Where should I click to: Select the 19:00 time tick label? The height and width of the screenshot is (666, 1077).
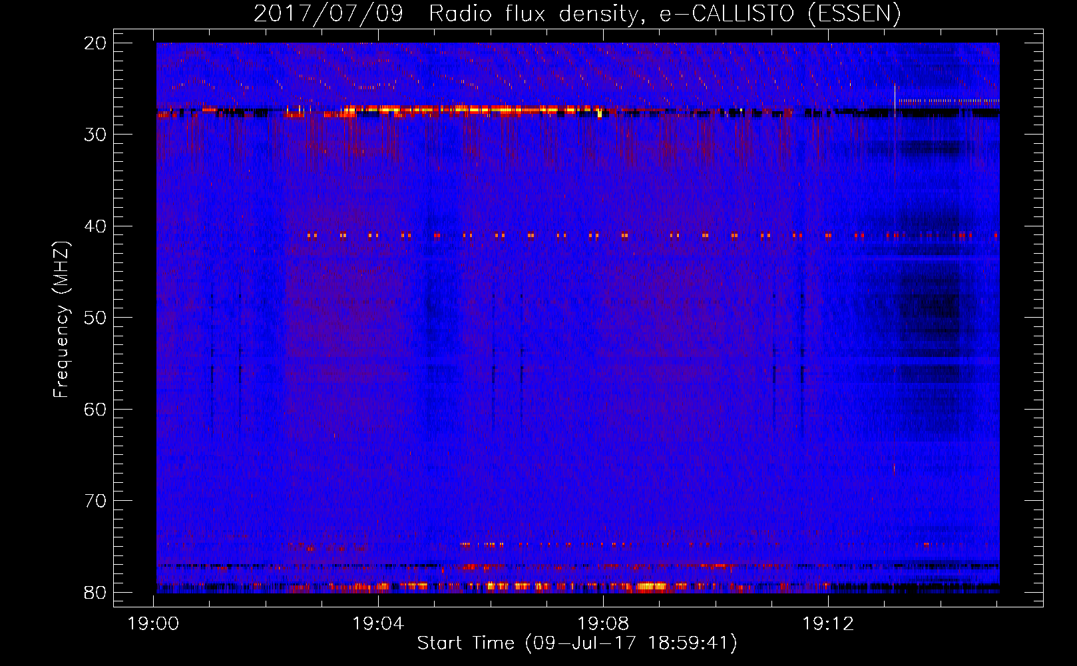(x=154, y=624)
